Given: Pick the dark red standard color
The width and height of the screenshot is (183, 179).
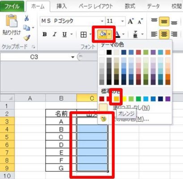Looking at the screenshot, I should [x=102, y=99].
